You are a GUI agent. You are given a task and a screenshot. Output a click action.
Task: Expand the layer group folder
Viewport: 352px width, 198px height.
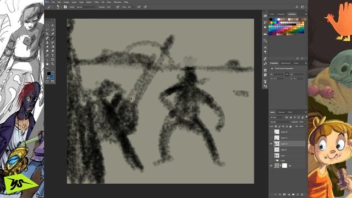[274, 161]
